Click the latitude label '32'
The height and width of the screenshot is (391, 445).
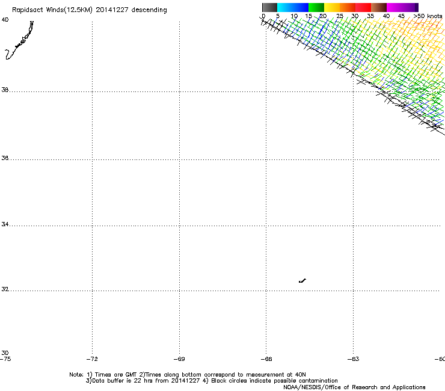[5, 289]
